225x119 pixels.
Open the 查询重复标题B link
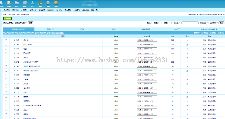(45, 33)
